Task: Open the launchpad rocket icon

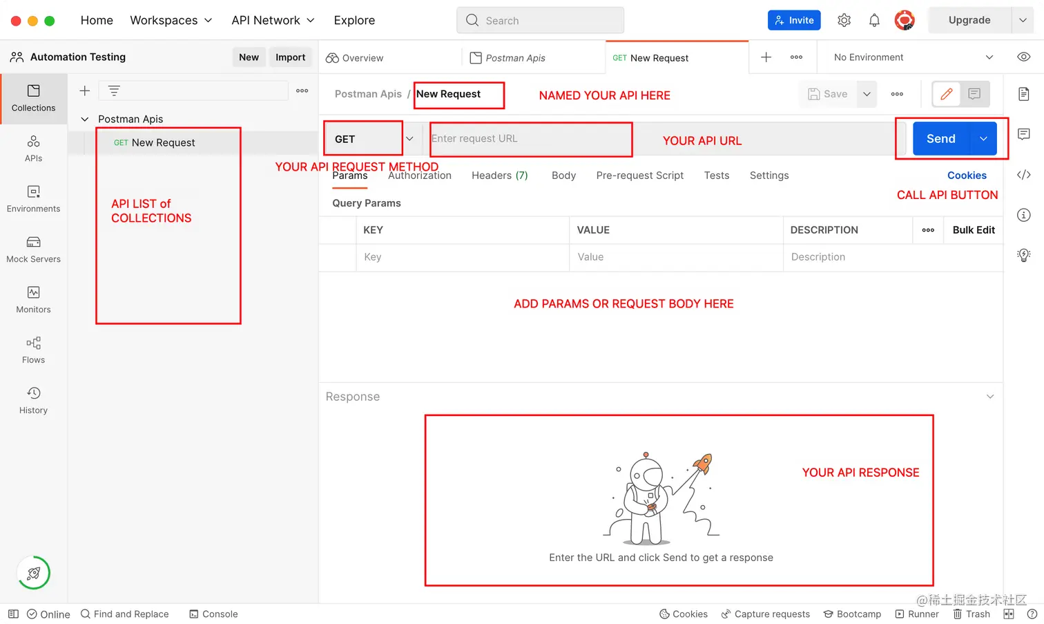Action: coord(33,573)
